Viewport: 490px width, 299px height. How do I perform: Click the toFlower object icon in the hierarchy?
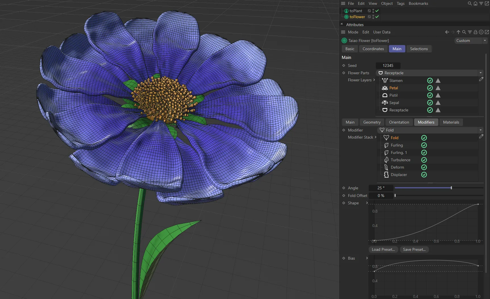coord(346,17)
